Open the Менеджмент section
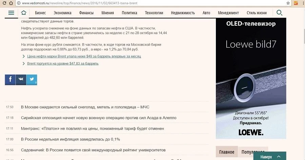Viewport: 305px width, 160px height. point(228,13)
